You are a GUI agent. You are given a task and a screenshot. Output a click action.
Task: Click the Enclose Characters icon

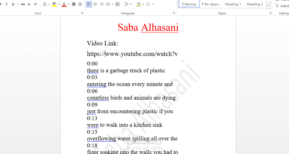80,4
